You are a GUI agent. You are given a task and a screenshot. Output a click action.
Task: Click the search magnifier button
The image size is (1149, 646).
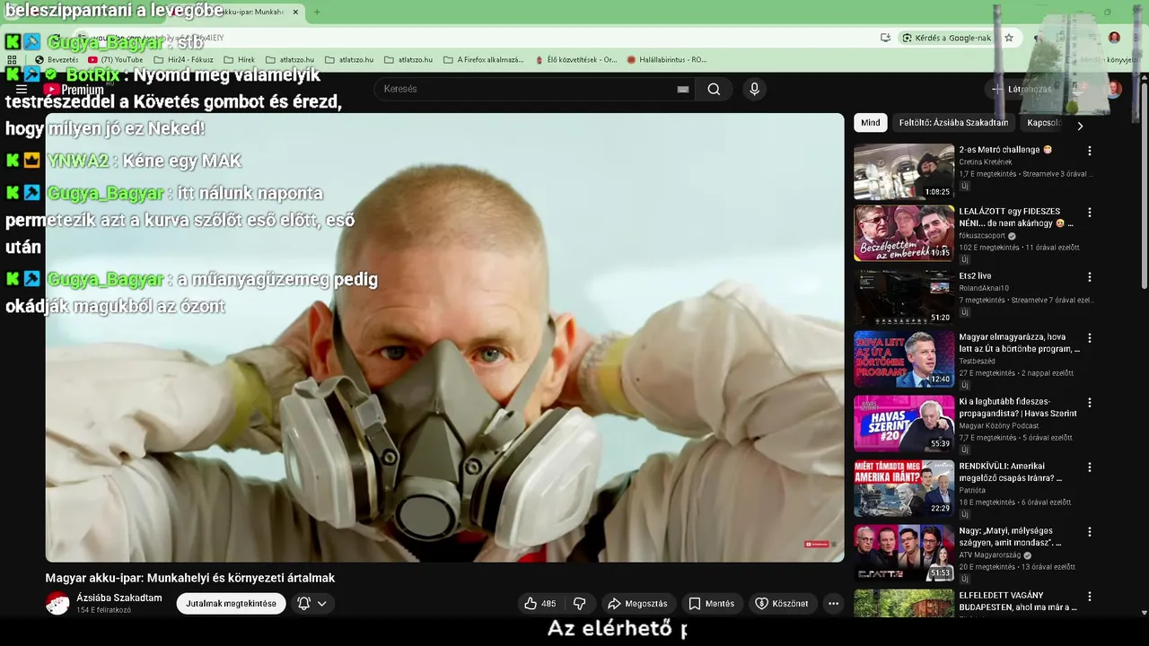[x=714, y=89]
